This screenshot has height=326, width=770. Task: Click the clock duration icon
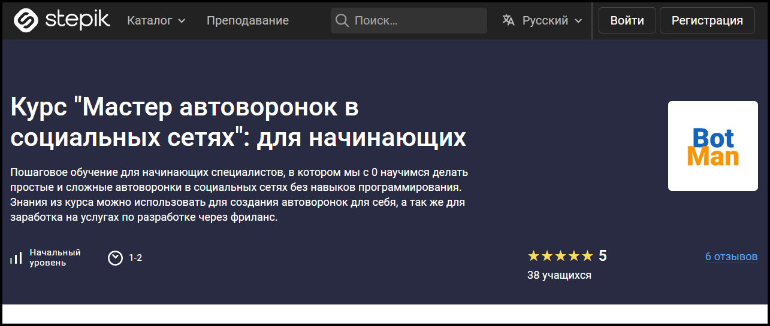pyautogui.click(x=115, y=258)
